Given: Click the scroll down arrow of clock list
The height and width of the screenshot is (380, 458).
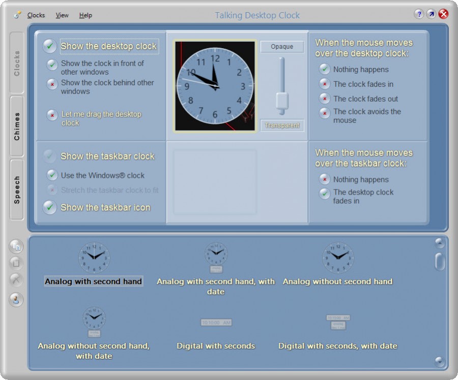Looking at the screenshot, I should point(440,362).
